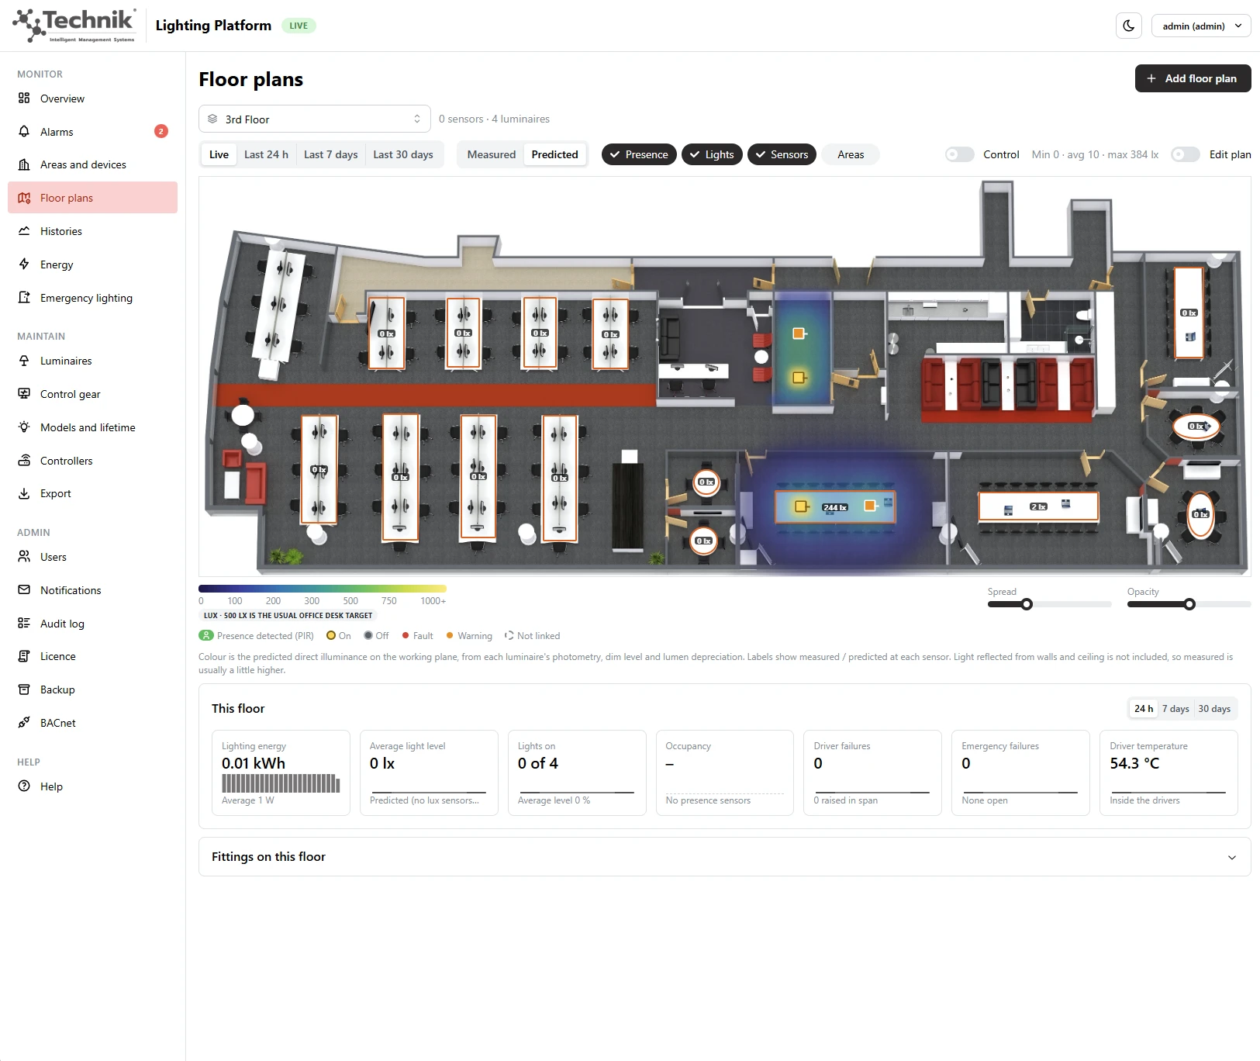The image size is (1260, 1061).
Task: Click the Add floor plan button
Action: point(1193,78)
